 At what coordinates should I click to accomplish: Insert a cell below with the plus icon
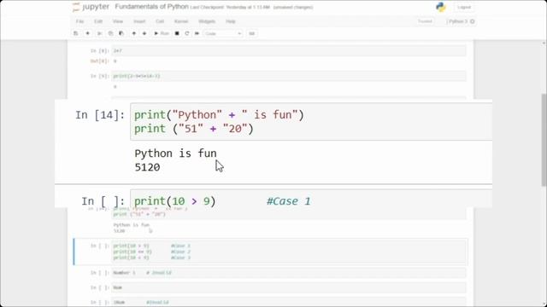coord(87,33)
